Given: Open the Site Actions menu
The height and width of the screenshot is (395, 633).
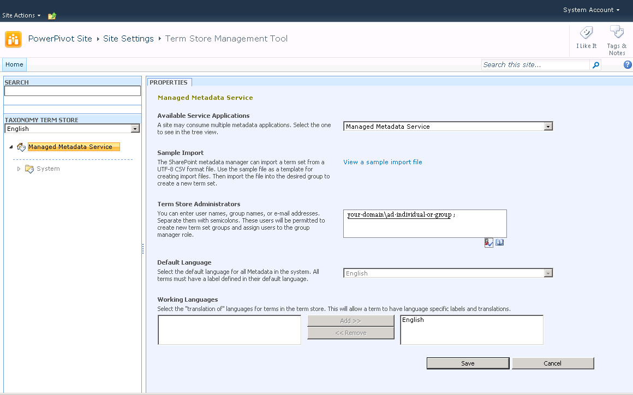Looking at the screenshot, I should [x=21, y=15].
